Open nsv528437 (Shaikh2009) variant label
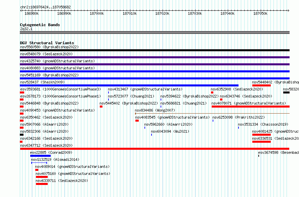The width and height of the screenshot is (299, 197). pos(42,82)
